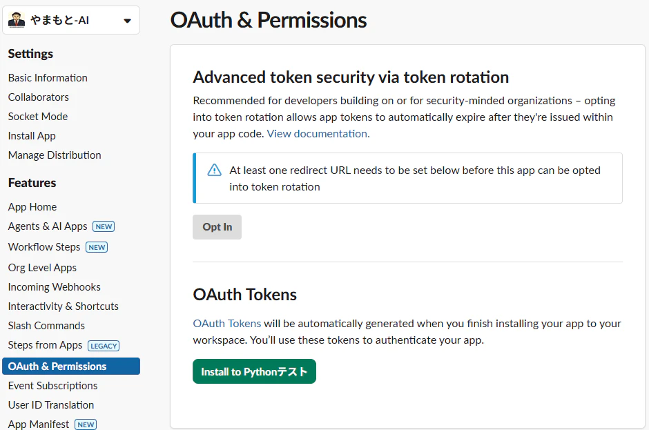Image resolution: width=649 pixels, height=430 pixels.
Task: Open the View documentation link
Action: 318,134
